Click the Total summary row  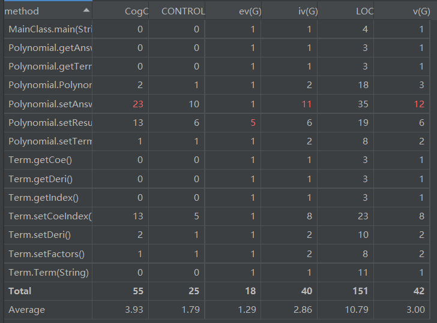point(217,291)
